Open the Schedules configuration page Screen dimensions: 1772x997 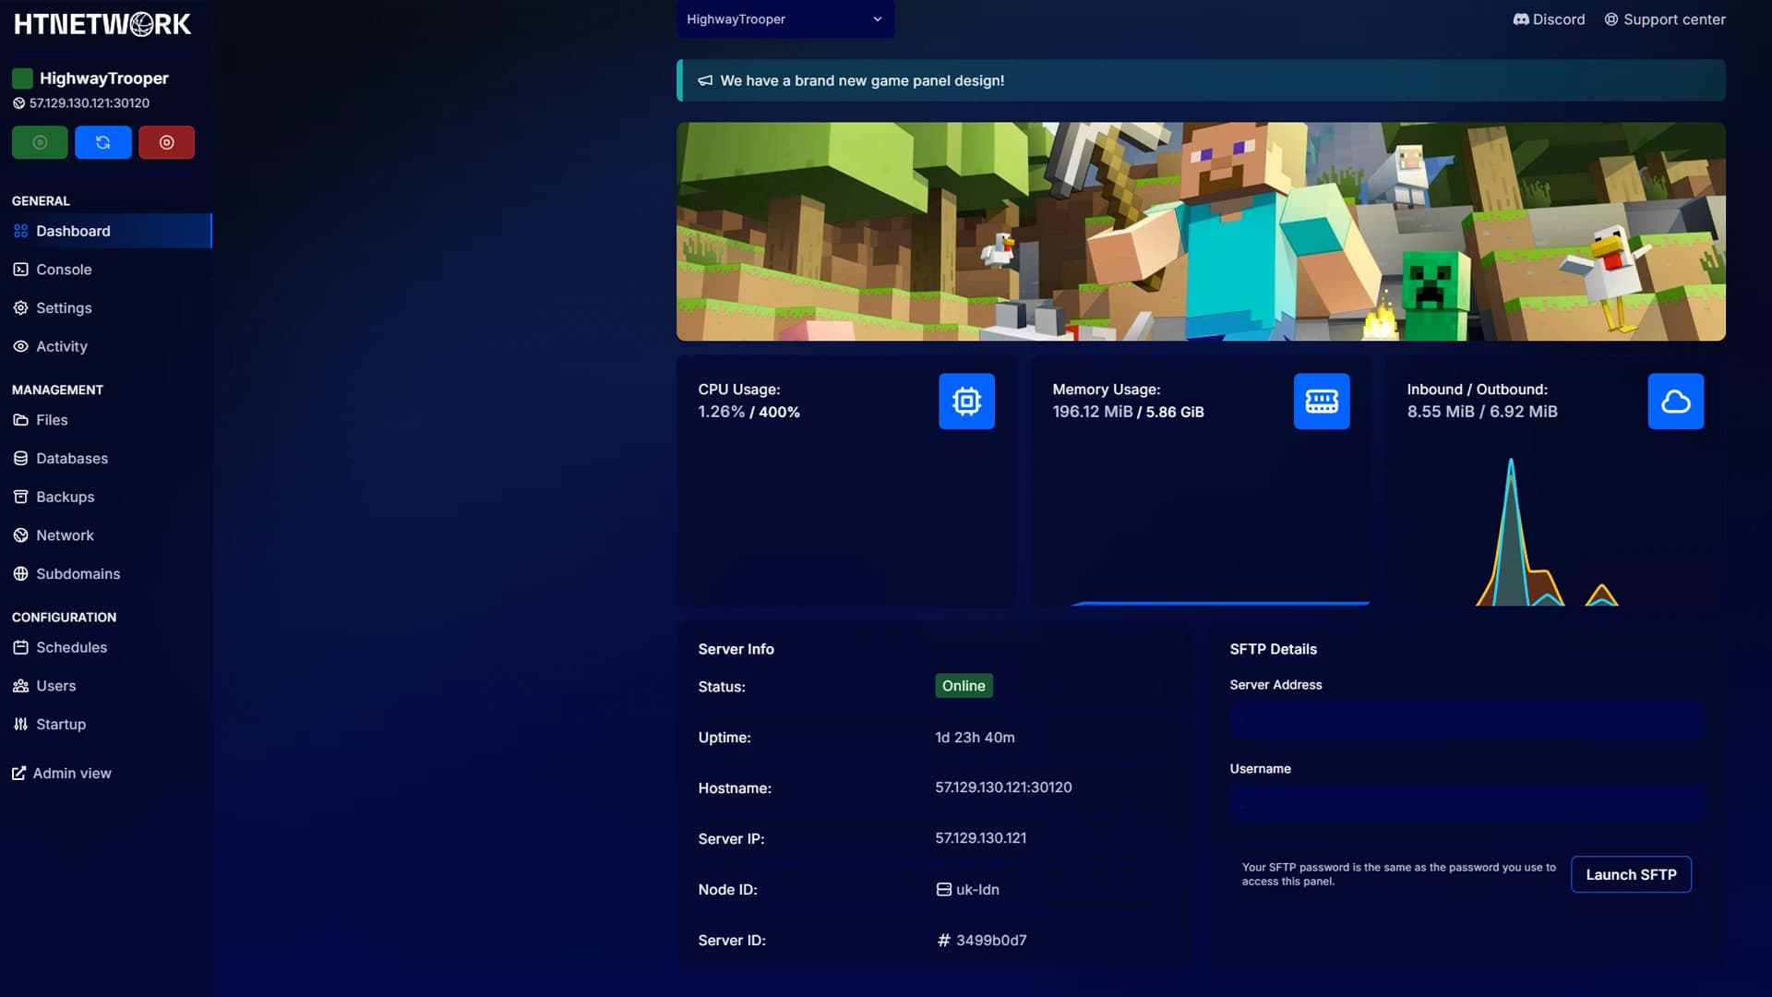71,647
